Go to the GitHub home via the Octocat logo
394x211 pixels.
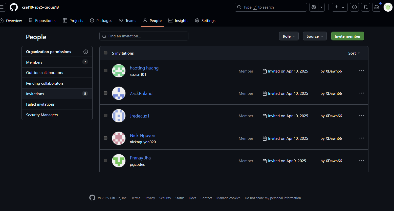pos(14,7)
